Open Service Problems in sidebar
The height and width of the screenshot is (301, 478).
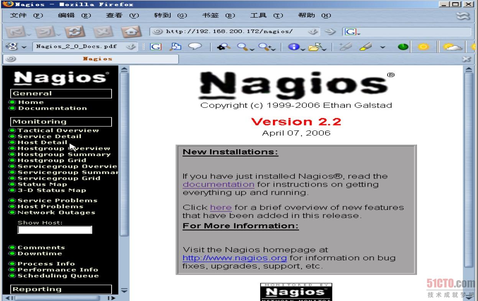click(x=57, y=200)
